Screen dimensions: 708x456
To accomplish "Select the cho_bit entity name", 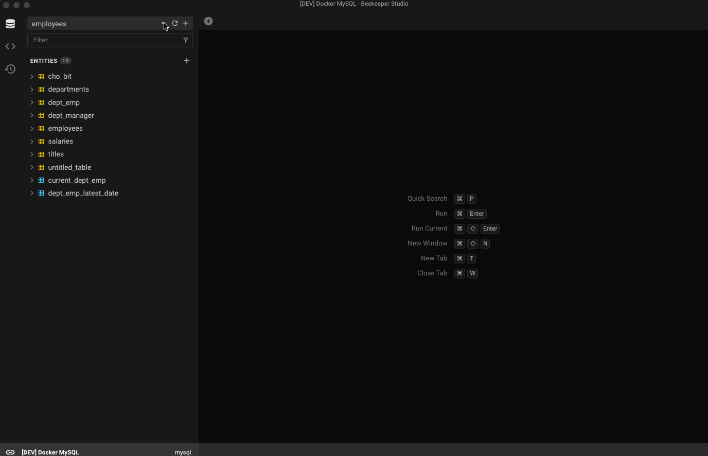I will (x=60, y=76).
